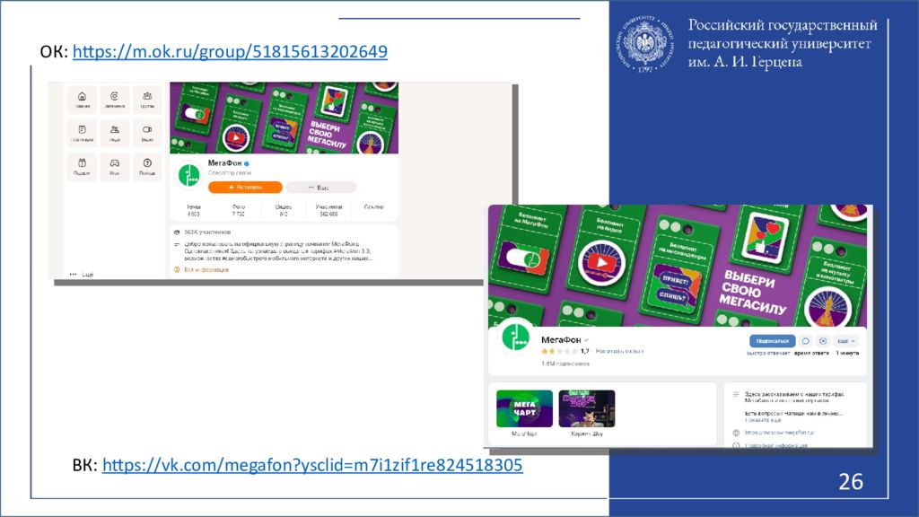Open the vk.com/megafon hyperlink
919x517 pixels.
(312, 465)
